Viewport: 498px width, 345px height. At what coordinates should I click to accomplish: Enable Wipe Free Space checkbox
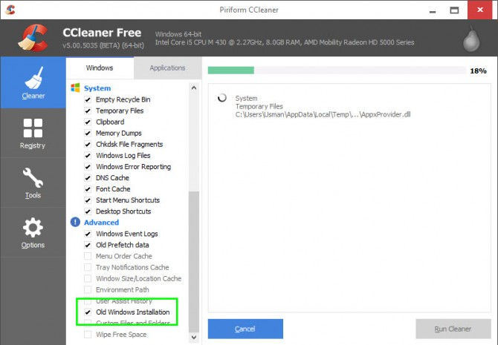pos(88,334)
